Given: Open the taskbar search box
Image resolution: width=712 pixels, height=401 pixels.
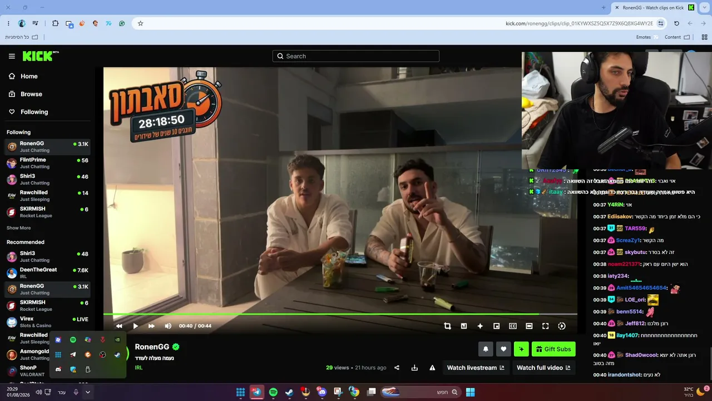Looking at the screenshot, I should tap(420, 392).
